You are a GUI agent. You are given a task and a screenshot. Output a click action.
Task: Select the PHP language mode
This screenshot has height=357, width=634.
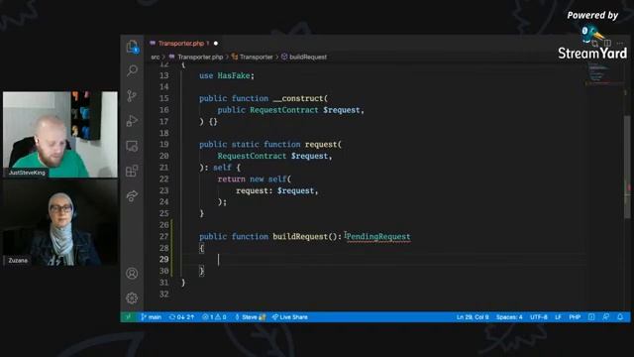(x=575, y=317)
